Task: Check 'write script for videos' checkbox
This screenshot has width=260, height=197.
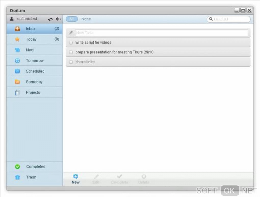Action: pos(71,43)
